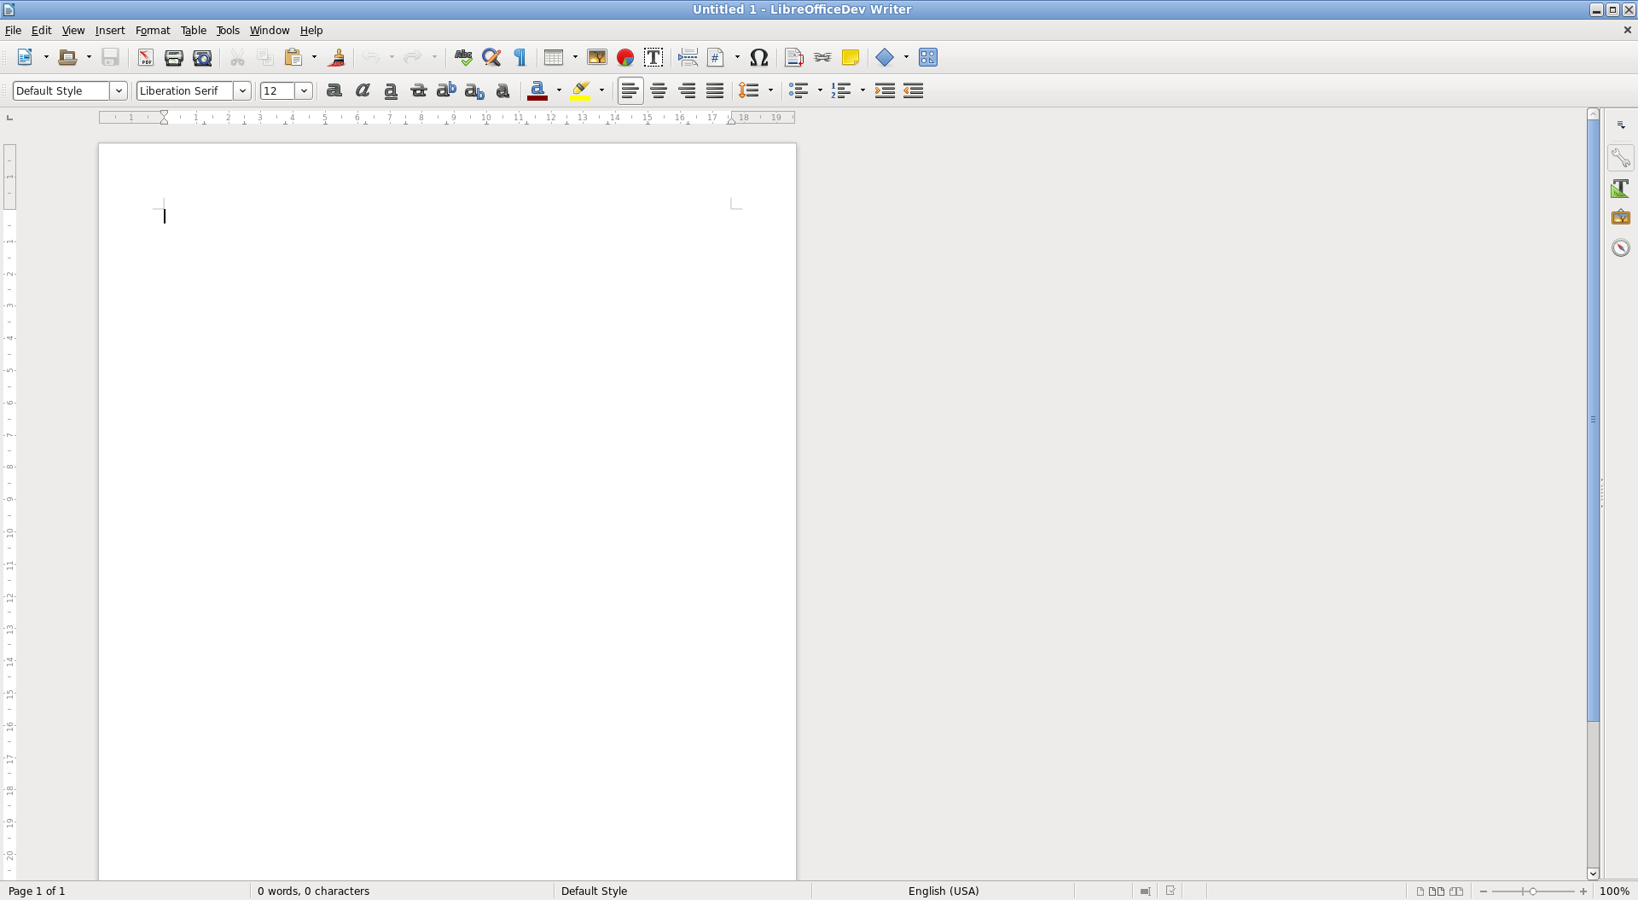Insert a chart using the pie icon
Viewport: 1638px width, 900px height.
coord(625,58)
